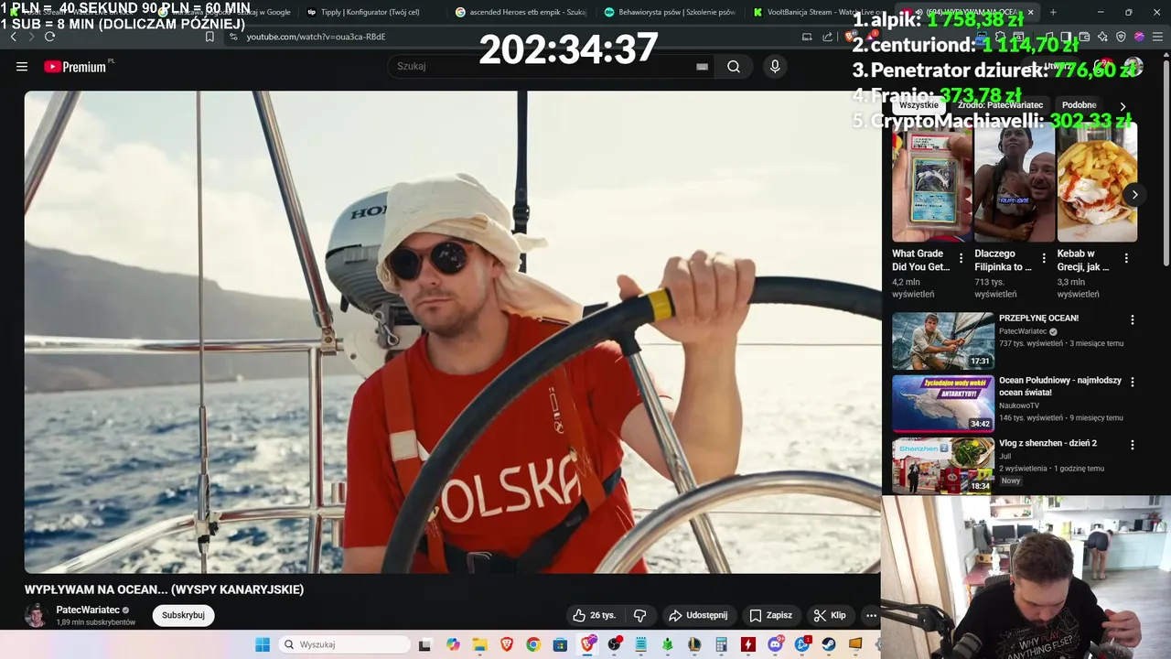Screen dimensions: 1171x659
Task: Open Steam from the taskbar
Action: 829,644
